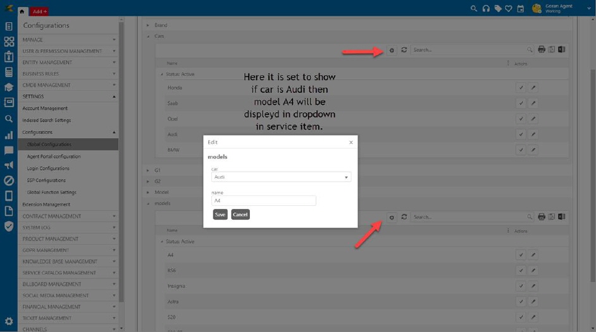This screenshot has height=332, width=596.
Task: Open the calendar icon in header
Action: [x=521, y=8]
